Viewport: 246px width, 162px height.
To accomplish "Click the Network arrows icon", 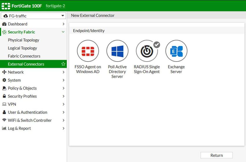I will tap(4, 72).
